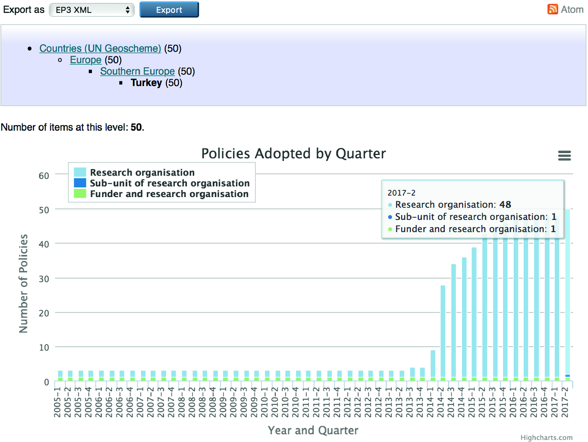Click the 2017-2 x-axis label
Viewport: 588px width, 442px height.
tap(565, 402)
